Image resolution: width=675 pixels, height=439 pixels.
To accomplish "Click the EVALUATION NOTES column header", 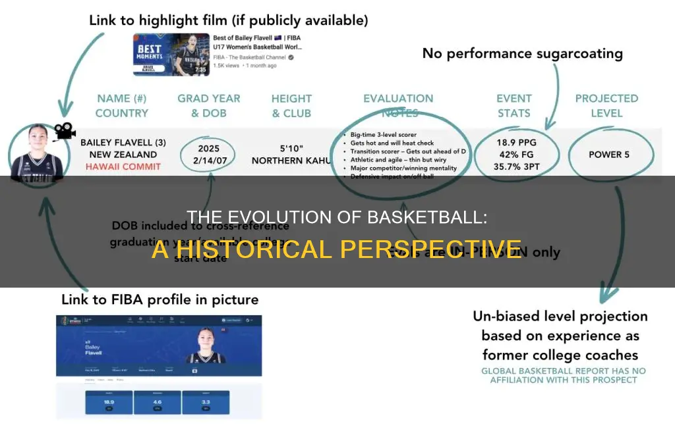I will point(398,106).
